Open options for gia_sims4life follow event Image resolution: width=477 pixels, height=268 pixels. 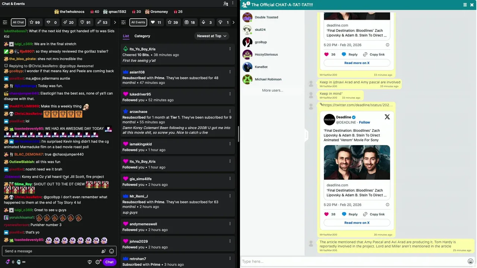pyautogui.click(x=230, y=179)
